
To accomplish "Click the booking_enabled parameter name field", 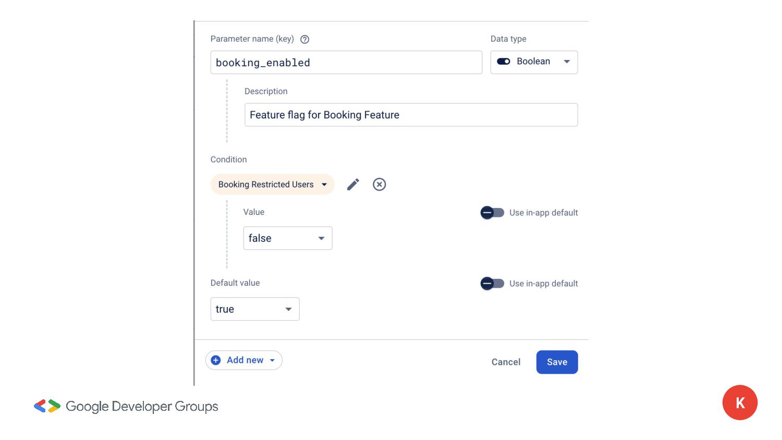I will tap(346, 63).
